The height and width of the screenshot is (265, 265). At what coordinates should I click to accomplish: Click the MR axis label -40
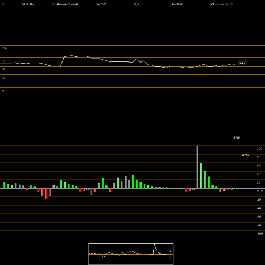click(x=259, y=208)
